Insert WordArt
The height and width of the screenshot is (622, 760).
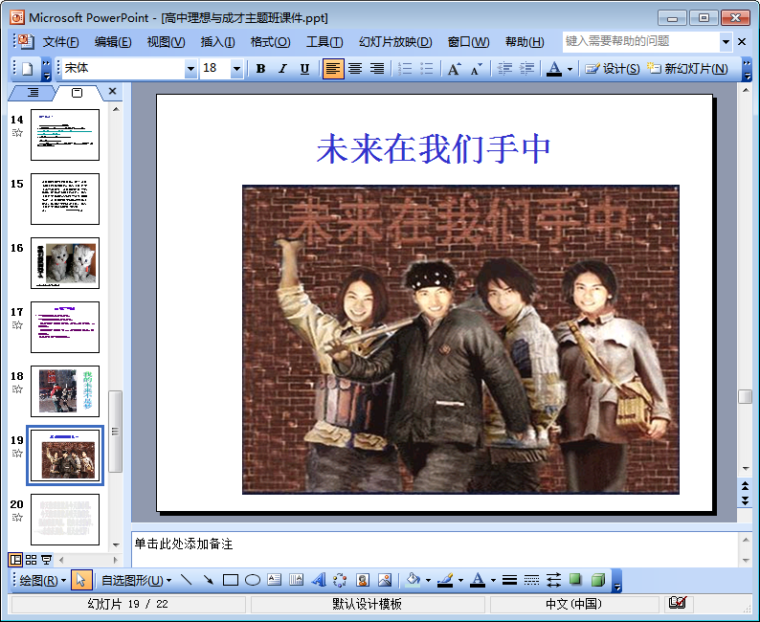(x=318, y=580)
